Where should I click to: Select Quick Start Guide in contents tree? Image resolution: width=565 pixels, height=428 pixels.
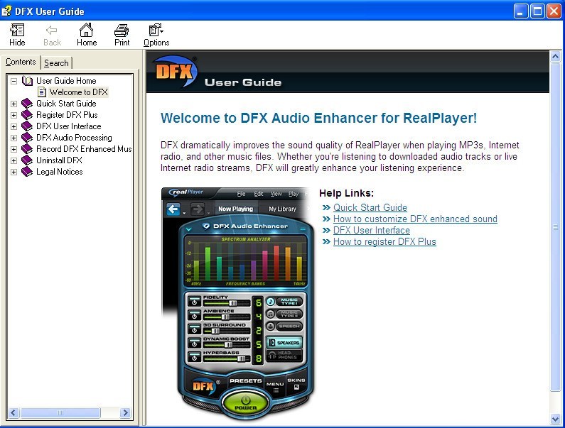[66, 104]
